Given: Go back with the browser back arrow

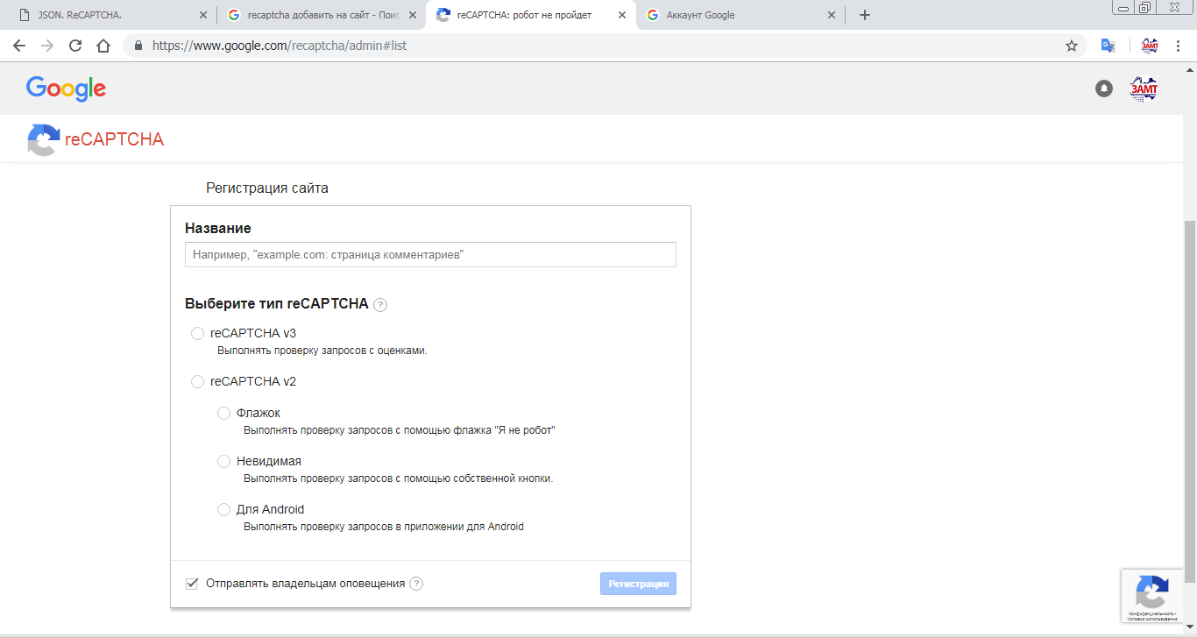Looking at the screenshot, I should tap(19, 46).
